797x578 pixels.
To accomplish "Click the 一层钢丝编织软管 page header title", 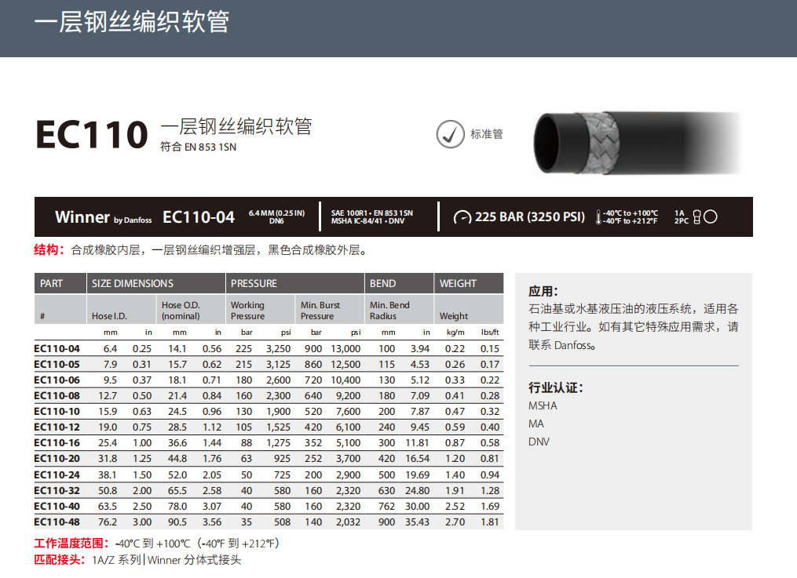I will pyautogui.click(x=131, y=22).
